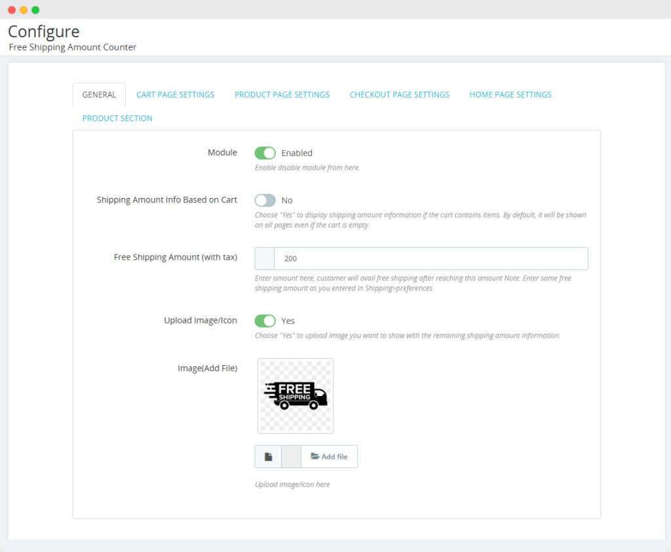Click the Free Shipping truck image preview
The width and height of the screenshot is (671, 552).
[x=296, y=395]
